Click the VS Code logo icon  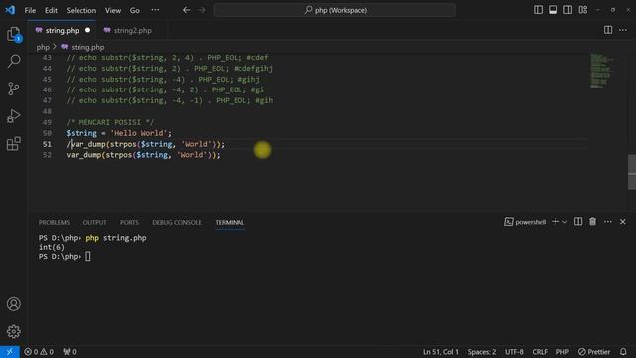tap(10, 10)
